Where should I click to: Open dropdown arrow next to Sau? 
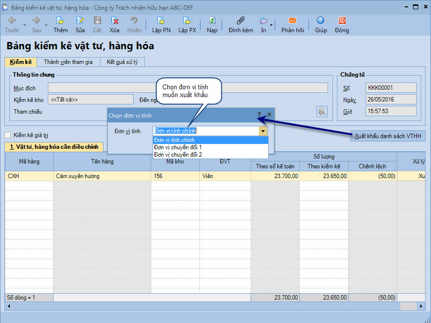(x=46, y=25)
